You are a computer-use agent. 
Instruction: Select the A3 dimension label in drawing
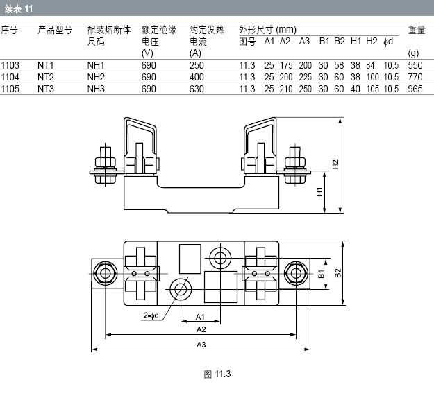[x=201, y=344]
